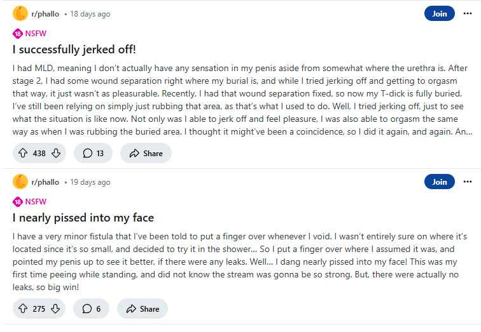The height and width of the screenshot is (332, 481).
Task: Share the second post
Action: (x=143, y=309)
